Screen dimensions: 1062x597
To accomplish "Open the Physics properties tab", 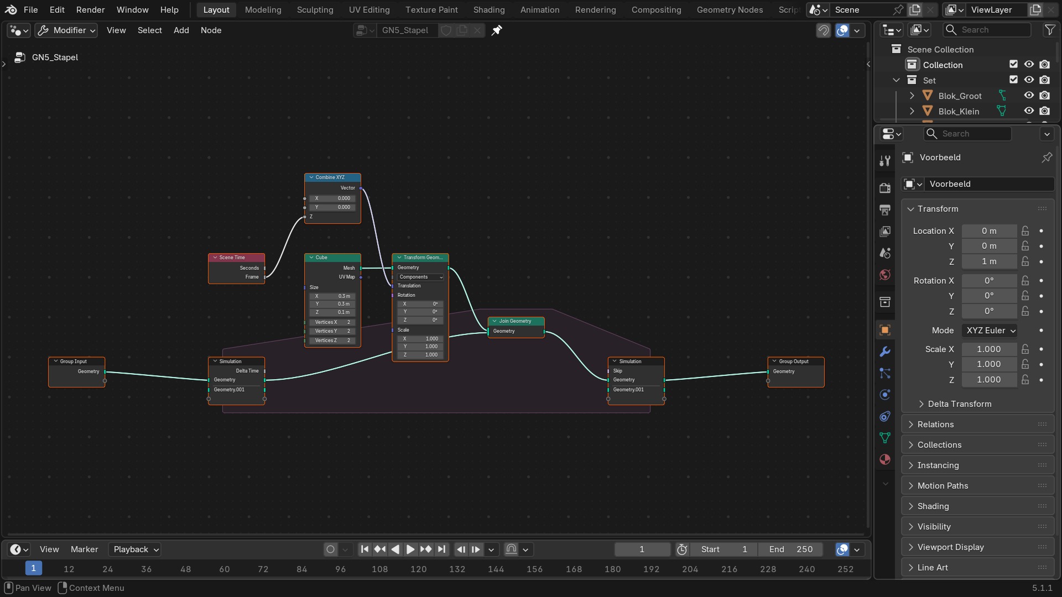I will pyautogui.click(x=885, y=395).
